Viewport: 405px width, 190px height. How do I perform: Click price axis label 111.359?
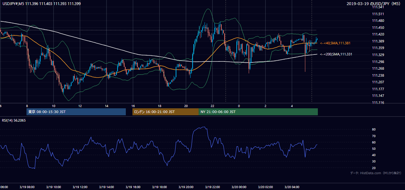click(x=378, y=48)
